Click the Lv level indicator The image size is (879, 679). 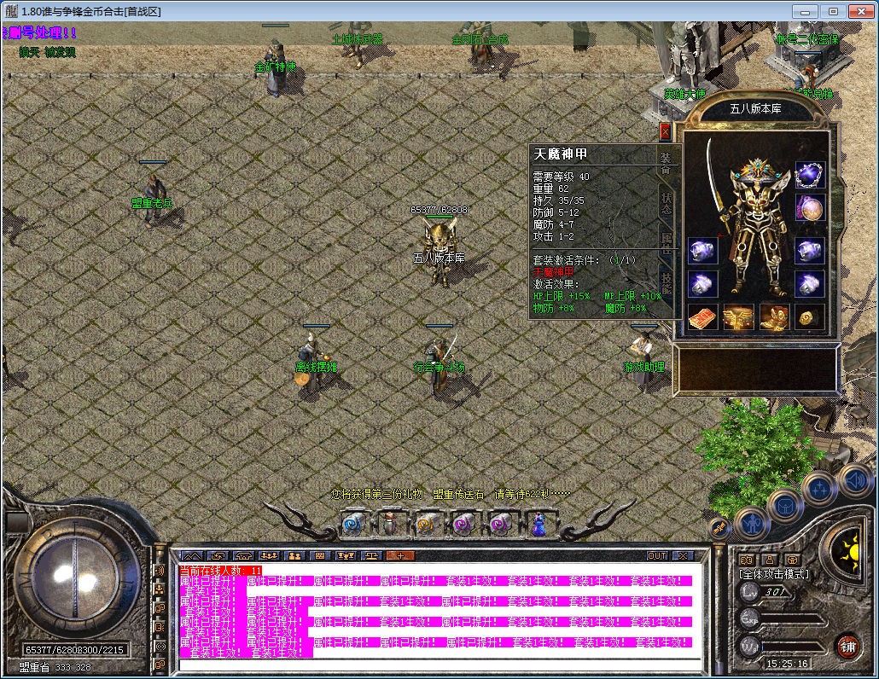(x=765, y=592)
